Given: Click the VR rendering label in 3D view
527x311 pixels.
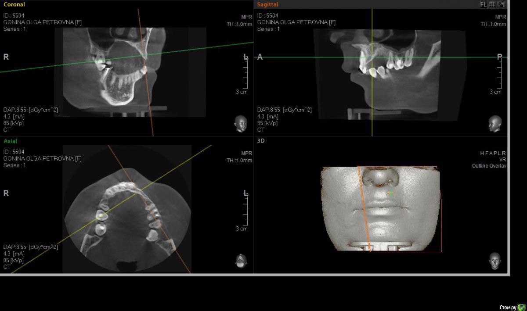Looking at the screenshot, I should (x=502, y=160).
